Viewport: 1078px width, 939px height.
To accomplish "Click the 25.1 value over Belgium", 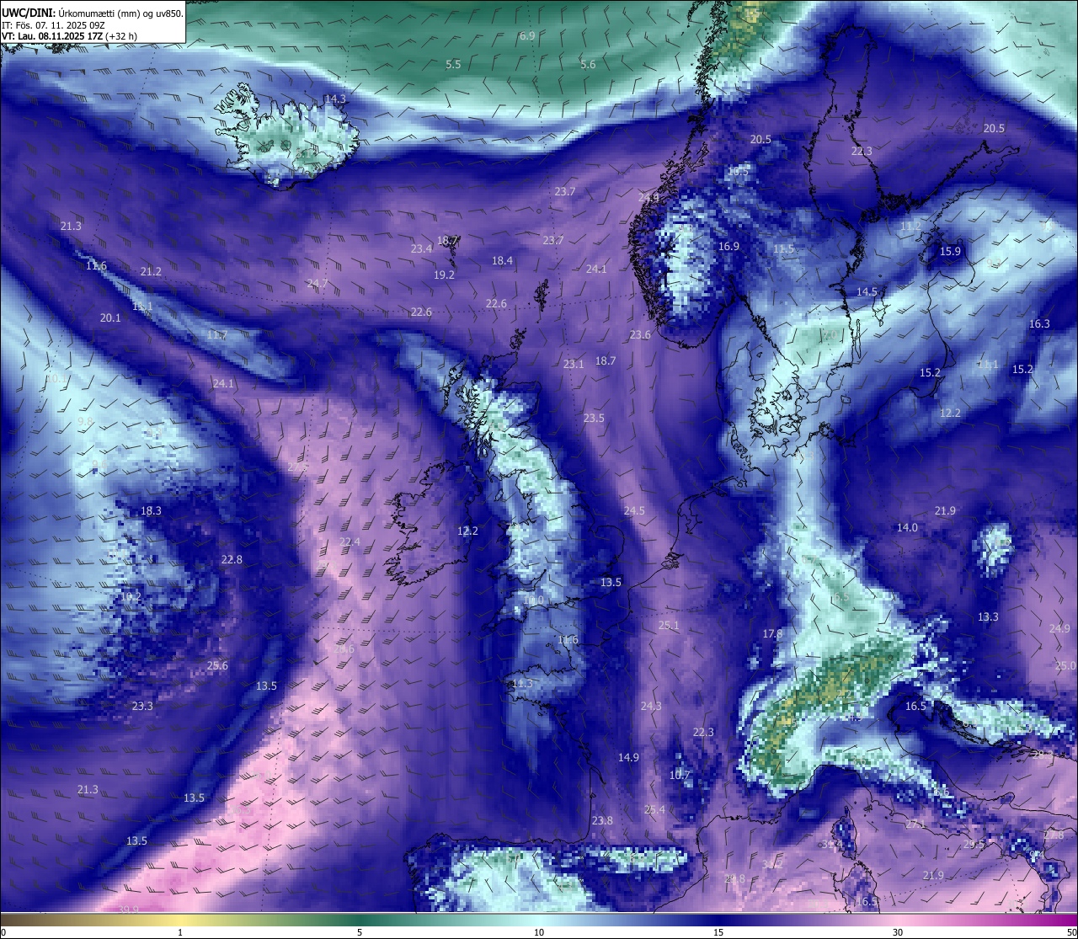I will (669, 626).
